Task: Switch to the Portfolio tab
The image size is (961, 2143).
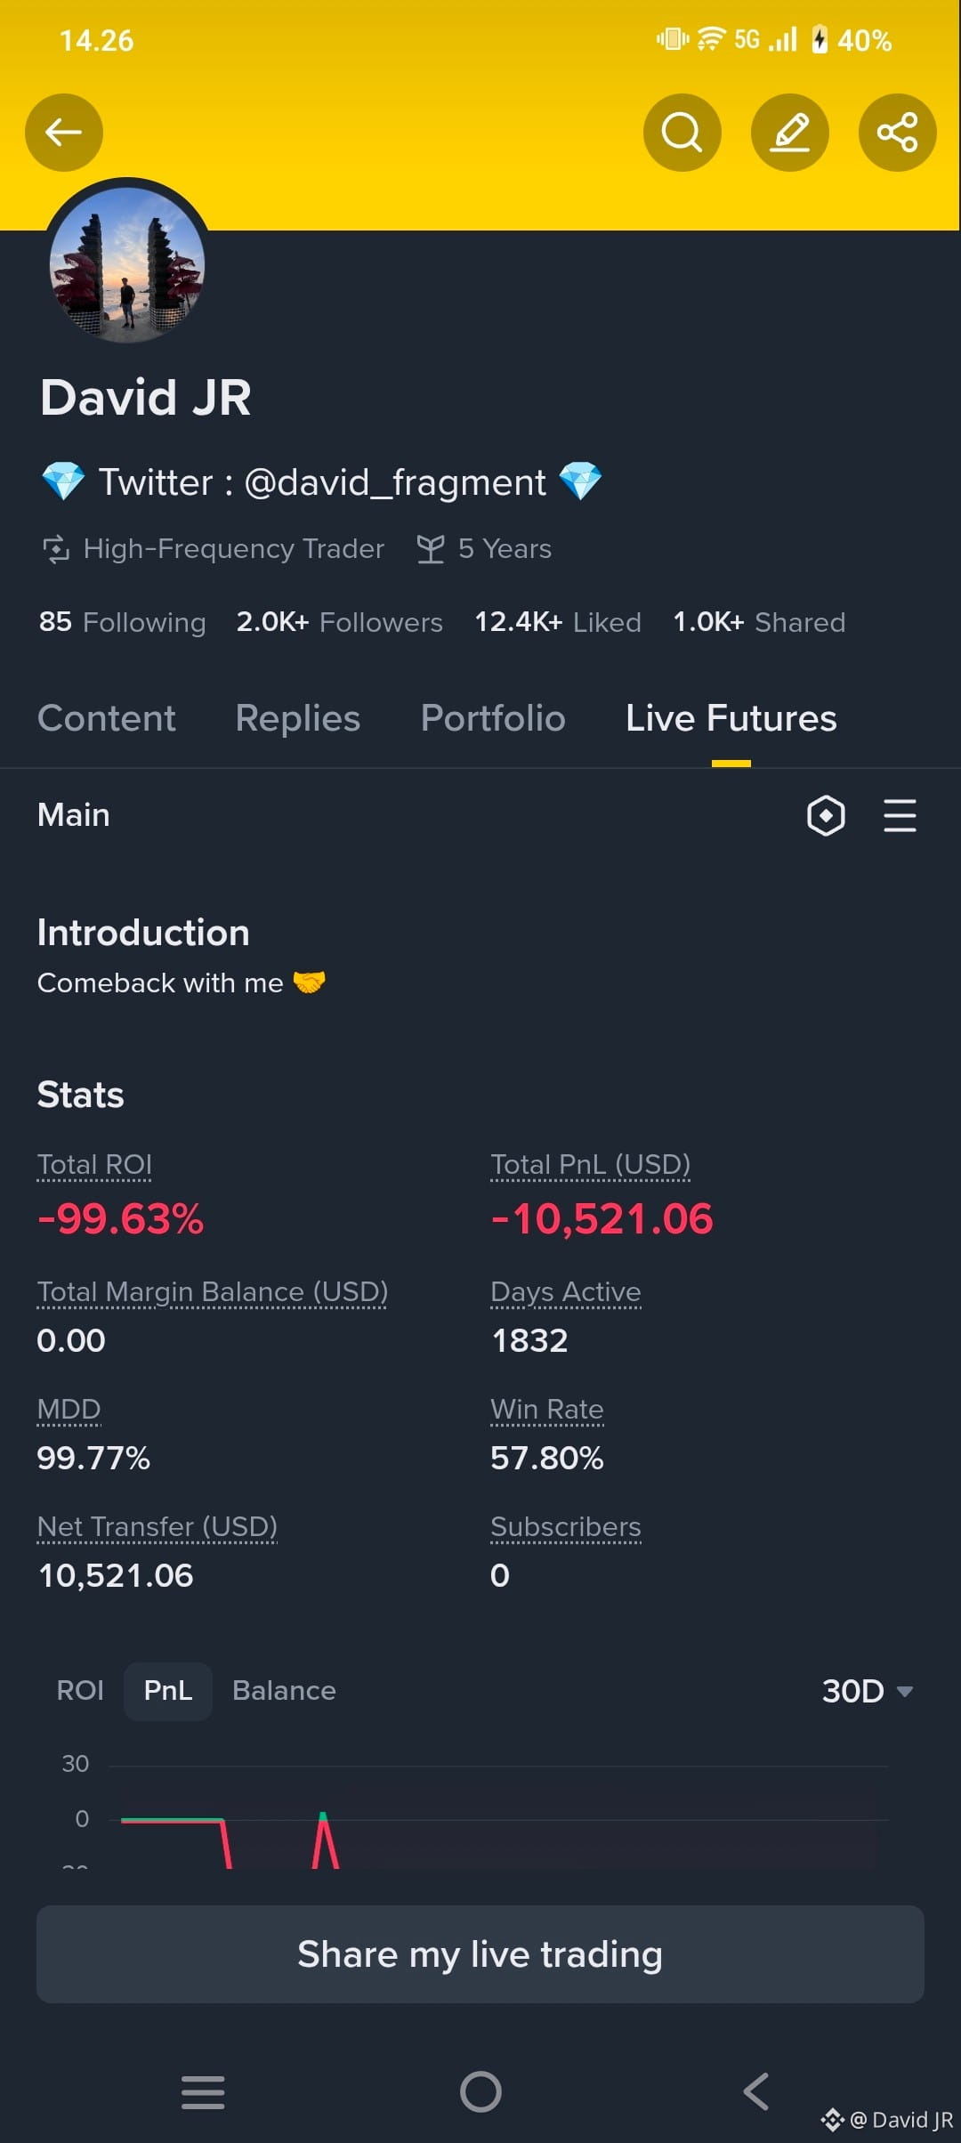Action: [x=493, y=718]
